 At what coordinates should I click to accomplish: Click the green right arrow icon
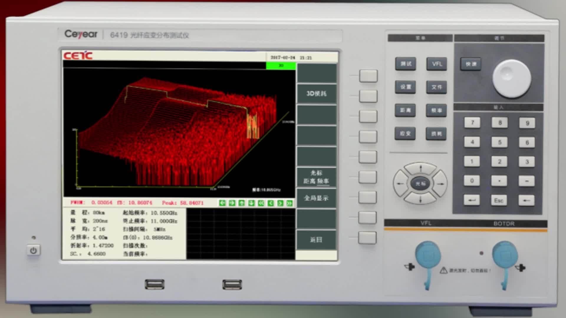(232, 203)
